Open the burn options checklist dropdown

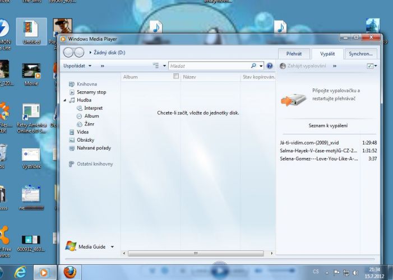tap(372, 66)
